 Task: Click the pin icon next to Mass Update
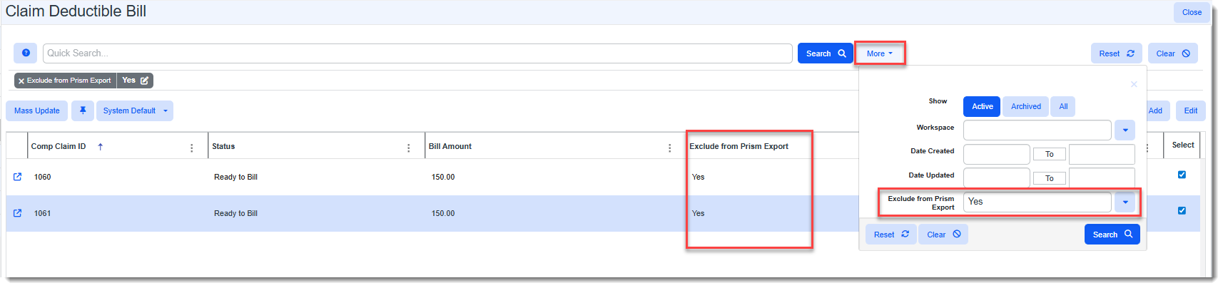tap(83, 110)
